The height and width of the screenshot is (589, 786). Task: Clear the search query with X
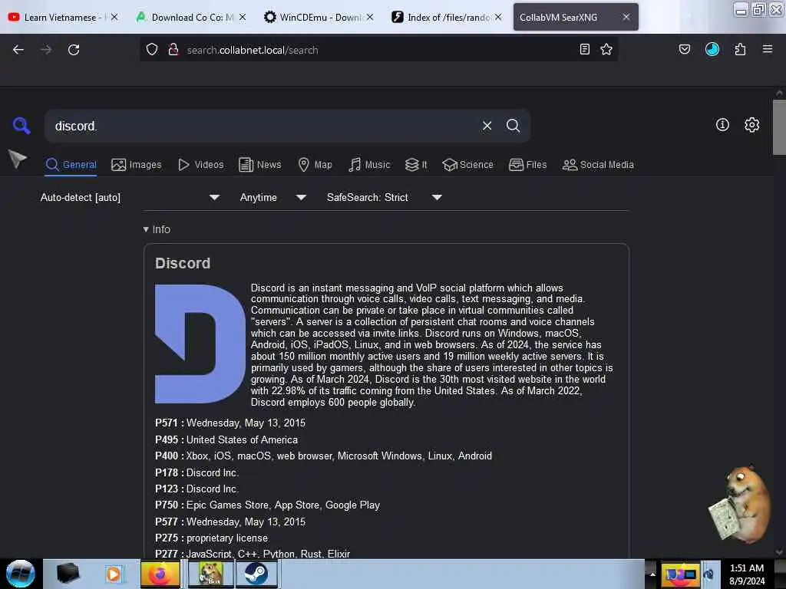coord(487,126)
